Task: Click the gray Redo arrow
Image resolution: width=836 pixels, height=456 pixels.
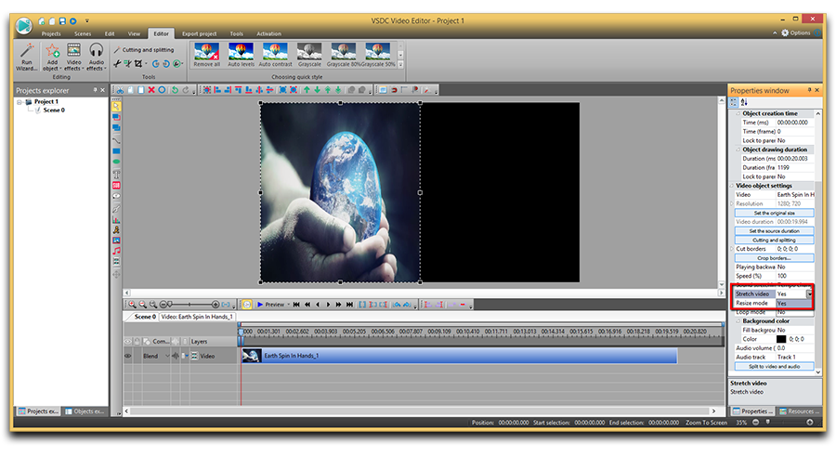Action: [186, 90]
